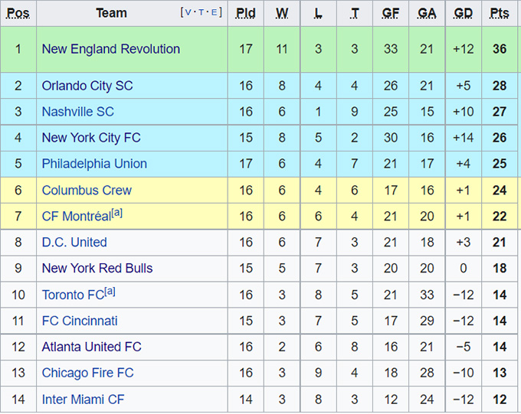Click the V (view template) link

[x=188, y=13]
